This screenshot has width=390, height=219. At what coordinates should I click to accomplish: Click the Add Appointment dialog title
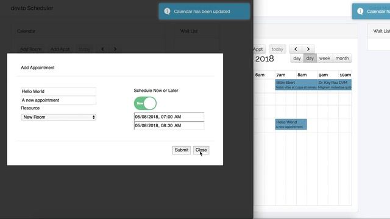pos(38,68)
